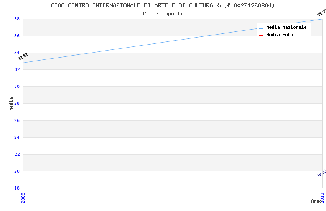The height and width of the screenshot is (211, 326).
Task: Click the Anno axis title
Action: (316, 201)
